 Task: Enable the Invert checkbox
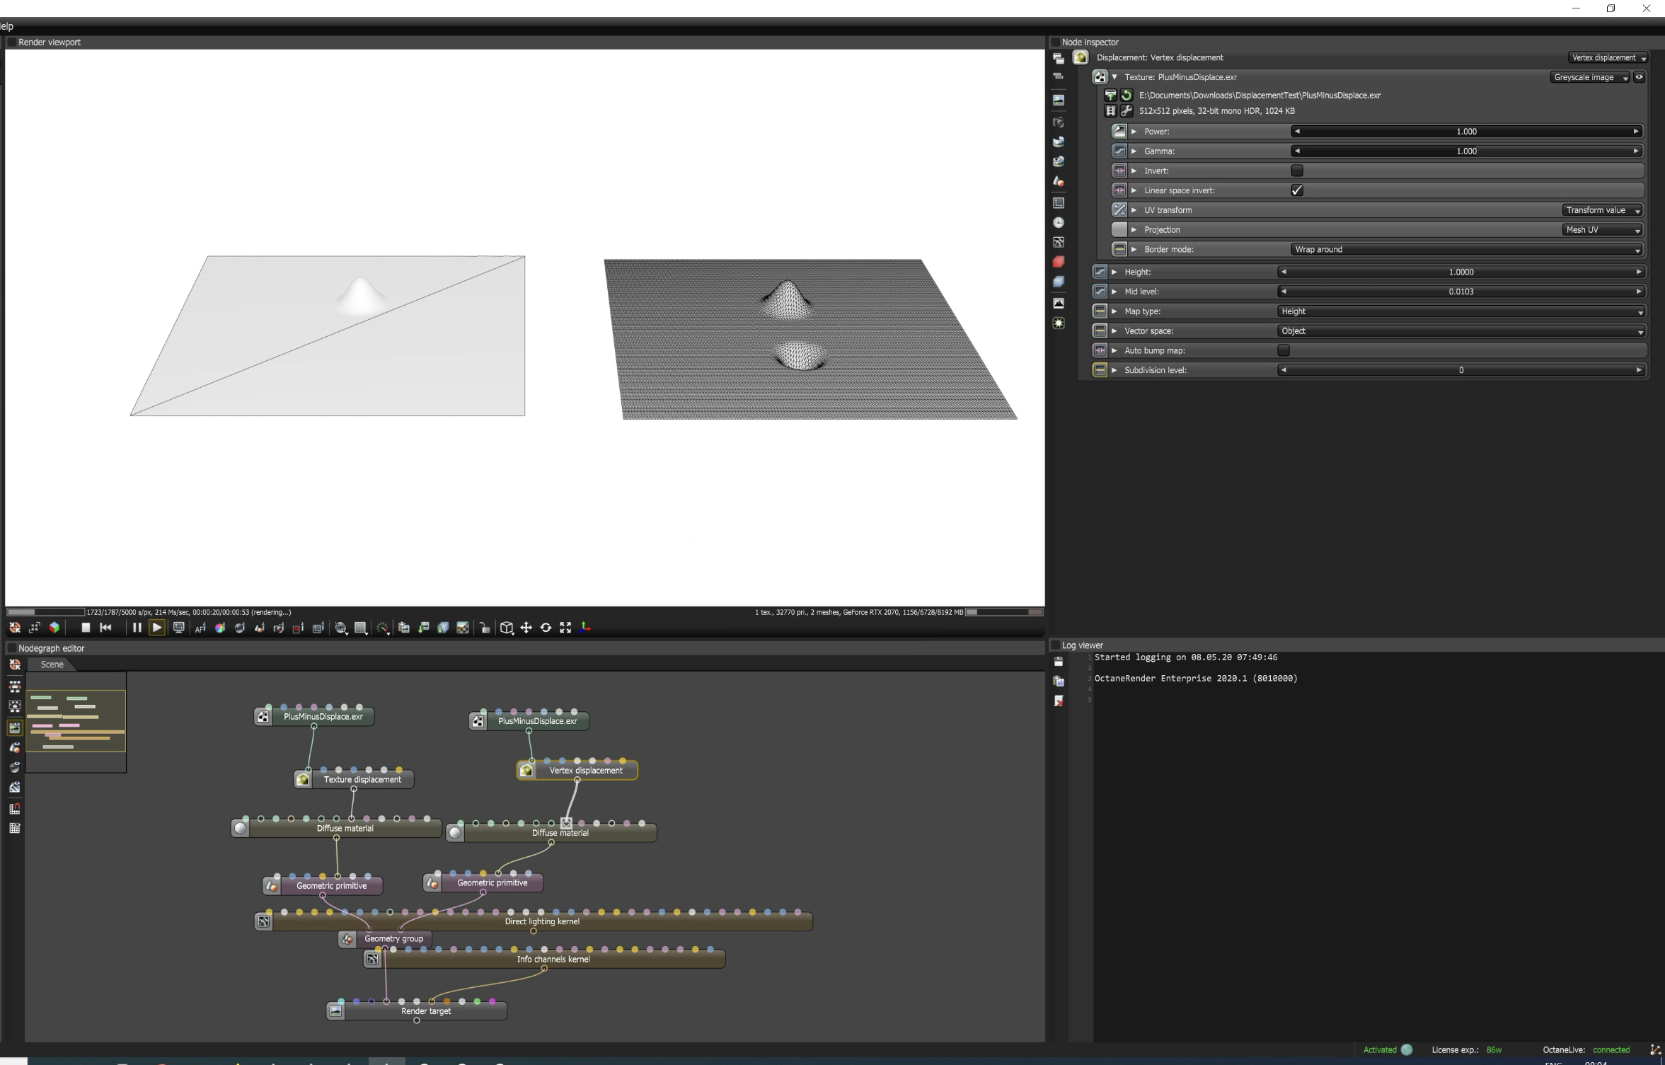pos(1297,171)
